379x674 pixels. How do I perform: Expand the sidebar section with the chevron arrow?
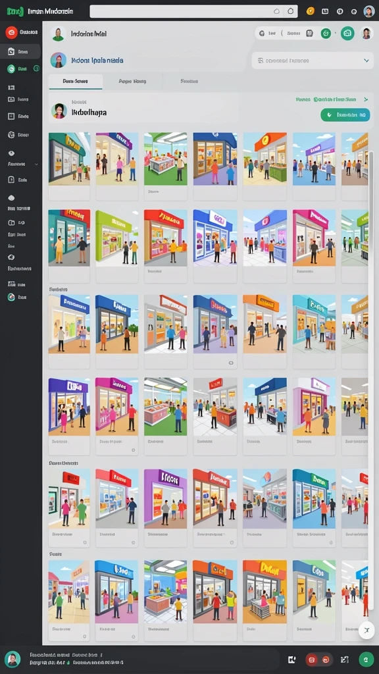(36, 164)
